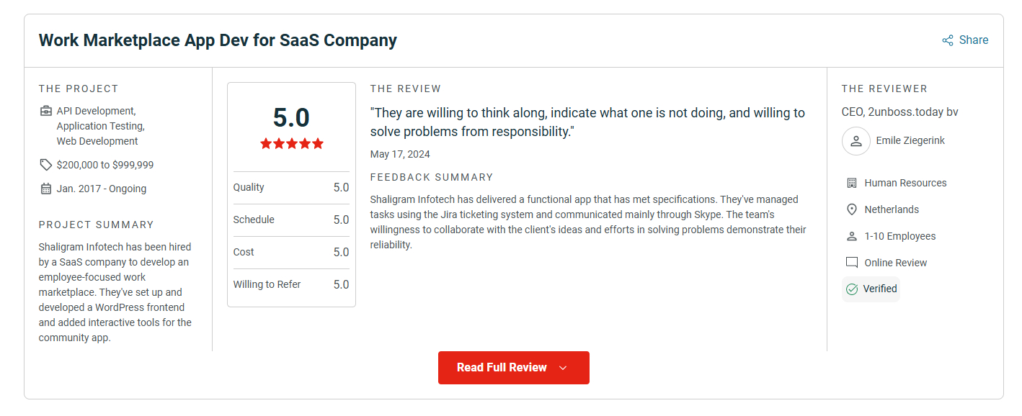Image resolution: width=1022 pixels, height=416 pixels.
Task: Click the Share icon
Action: tap(948, 40)
